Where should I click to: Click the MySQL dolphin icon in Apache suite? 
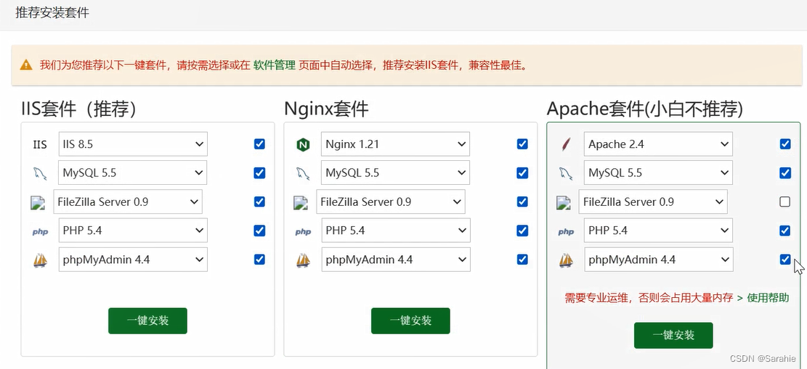[x=566, y=174]
